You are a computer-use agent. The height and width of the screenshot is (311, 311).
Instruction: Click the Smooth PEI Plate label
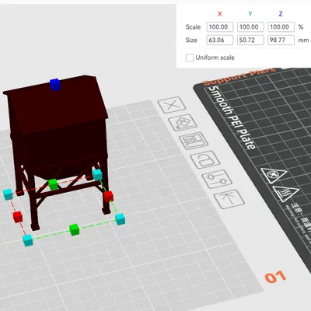pos(232,118)
